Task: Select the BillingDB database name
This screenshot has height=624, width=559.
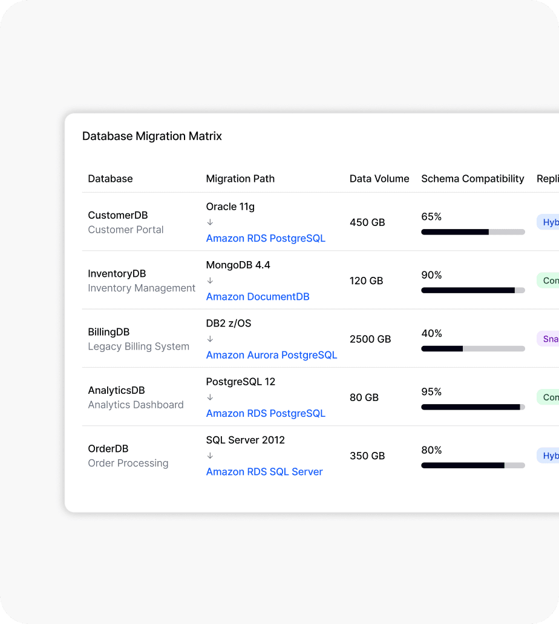Action: point(109,332)
